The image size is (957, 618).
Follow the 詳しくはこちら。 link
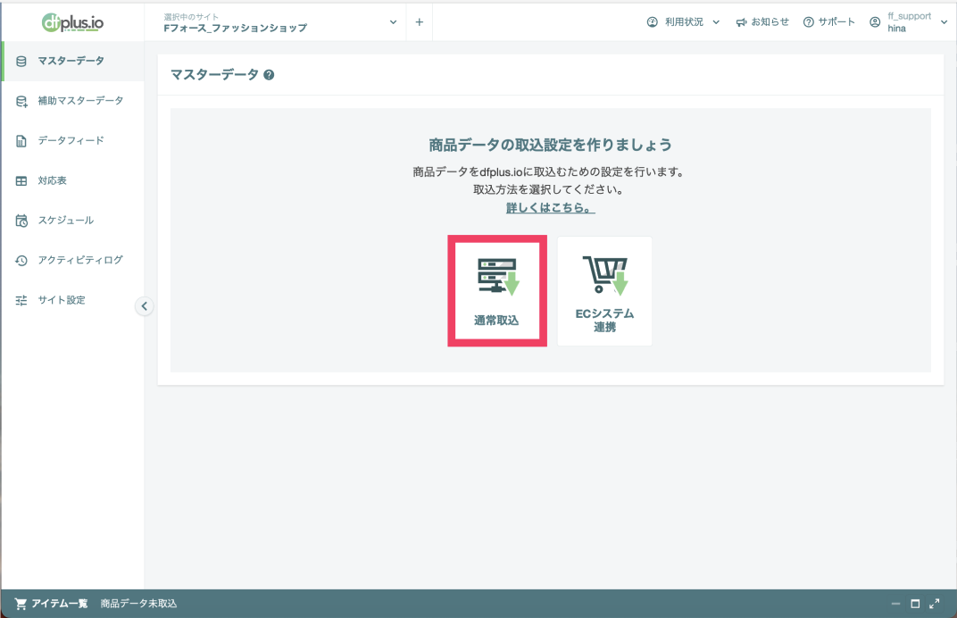551,207
